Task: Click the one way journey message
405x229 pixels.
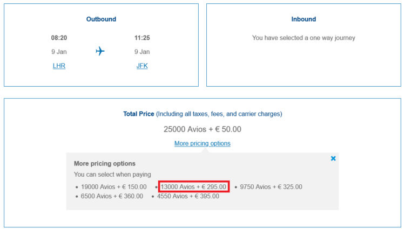Action: [303, 38]
